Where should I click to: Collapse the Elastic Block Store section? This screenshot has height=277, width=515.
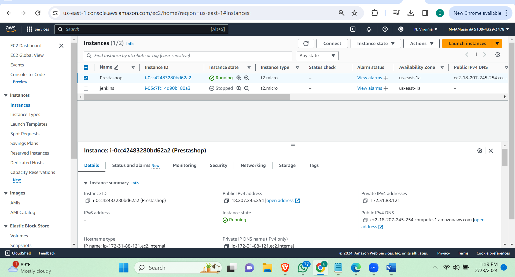6,226
